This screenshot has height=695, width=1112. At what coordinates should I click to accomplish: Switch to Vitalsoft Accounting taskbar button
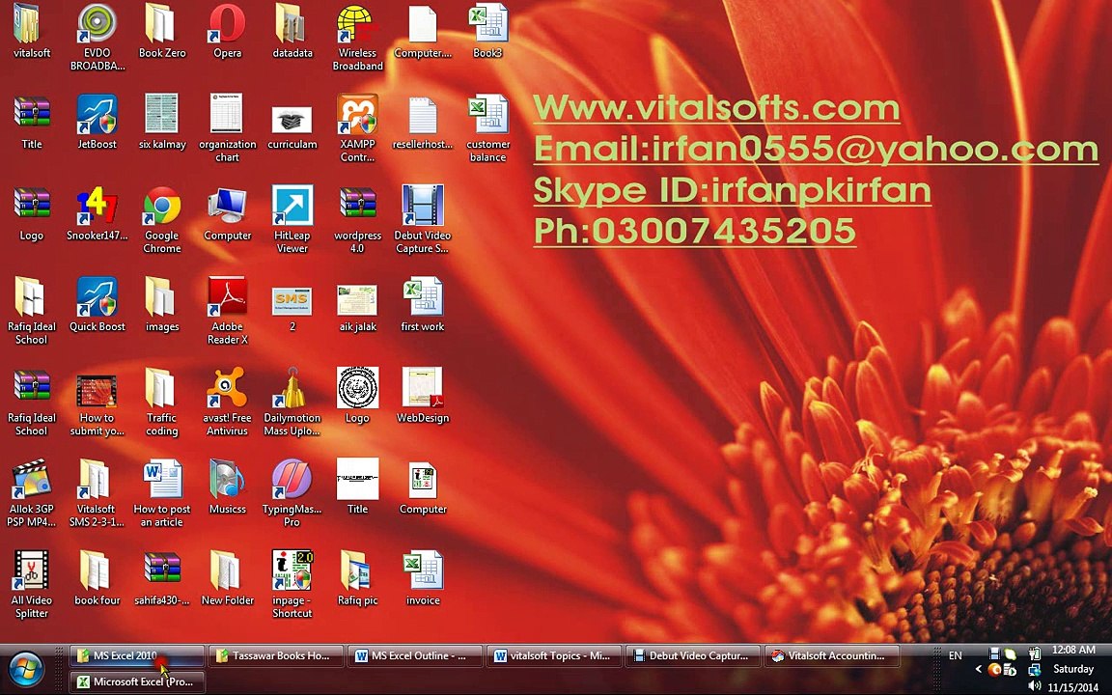click(x=832, y=655)
